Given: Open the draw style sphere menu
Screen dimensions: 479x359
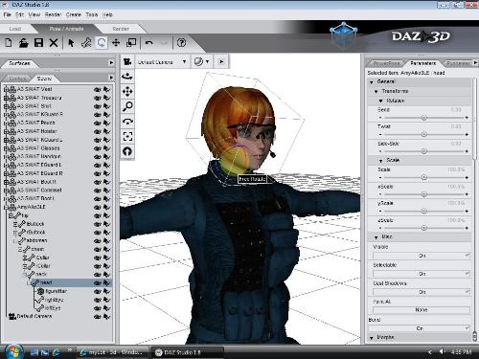Looking at the screenshot, I should point(201,61).
